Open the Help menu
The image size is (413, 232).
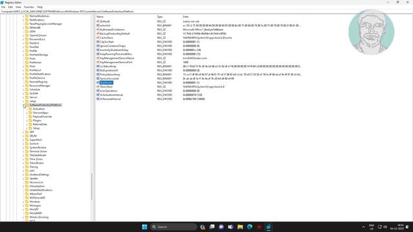(x=40, y=7)
